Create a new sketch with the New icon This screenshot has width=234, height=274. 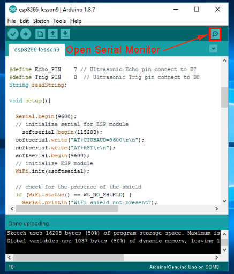[40, 34]
